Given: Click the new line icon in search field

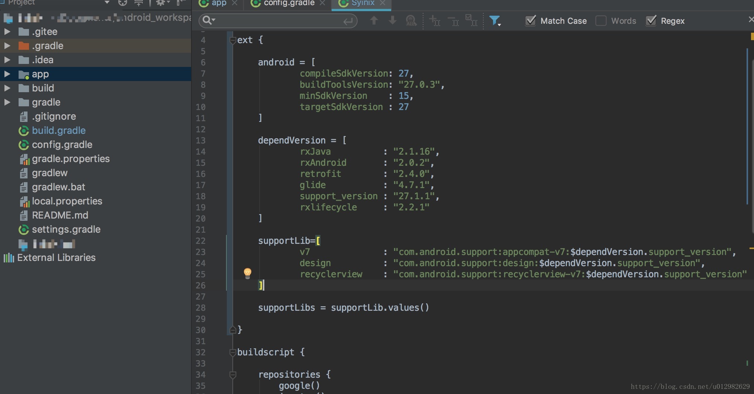Looking at the screenshot, I should click(348, 21).
